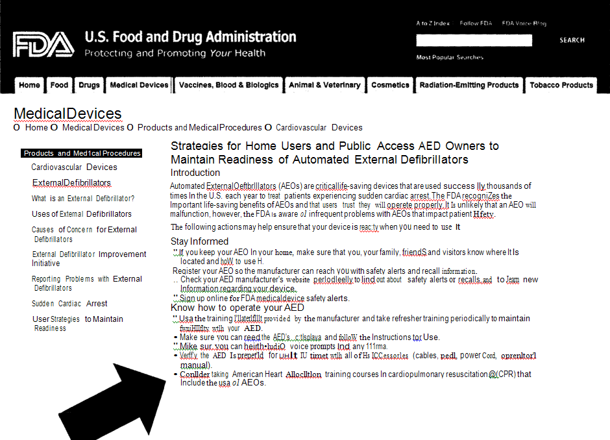Image resolution: width=610 pixels, height=440 pixels.
Task: Switch to Tobacco Products tab
Action: 561,85
